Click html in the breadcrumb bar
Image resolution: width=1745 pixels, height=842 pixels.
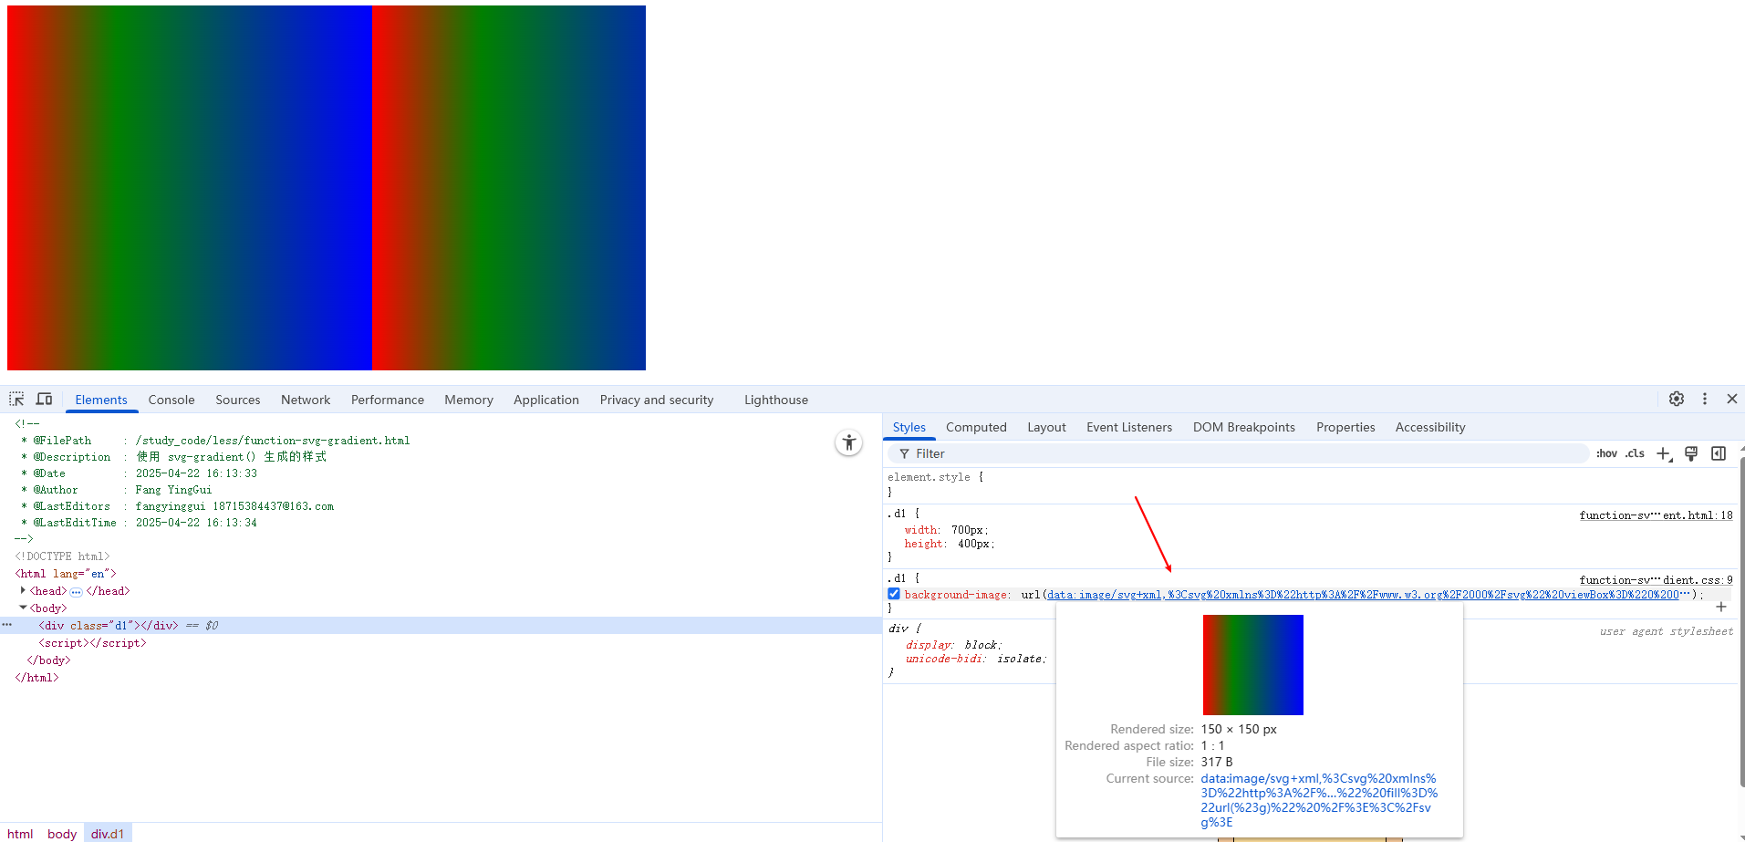coord(20,834)
